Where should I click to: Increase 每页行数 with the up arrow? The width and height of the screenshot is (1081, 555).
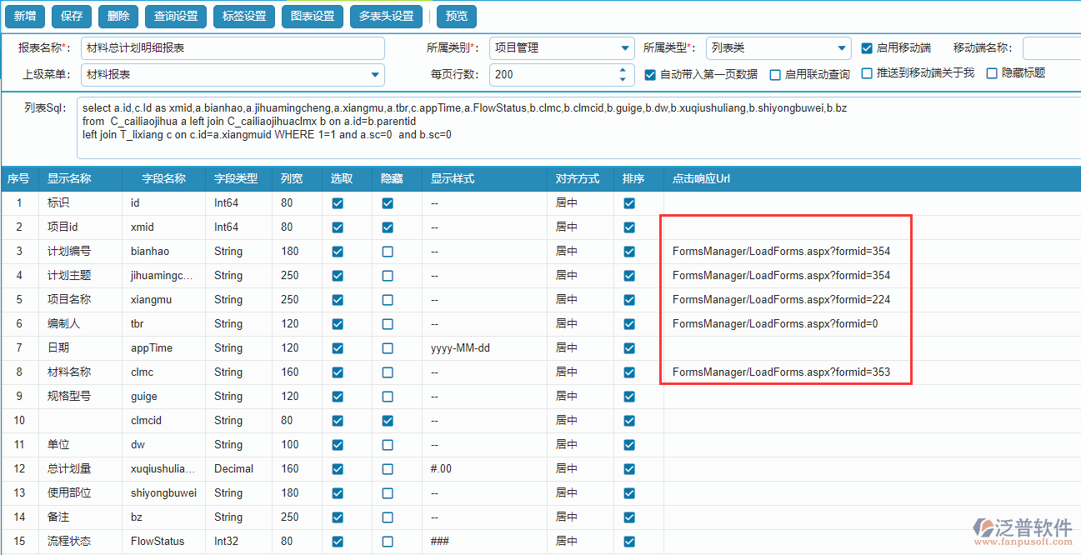point(623,70)
